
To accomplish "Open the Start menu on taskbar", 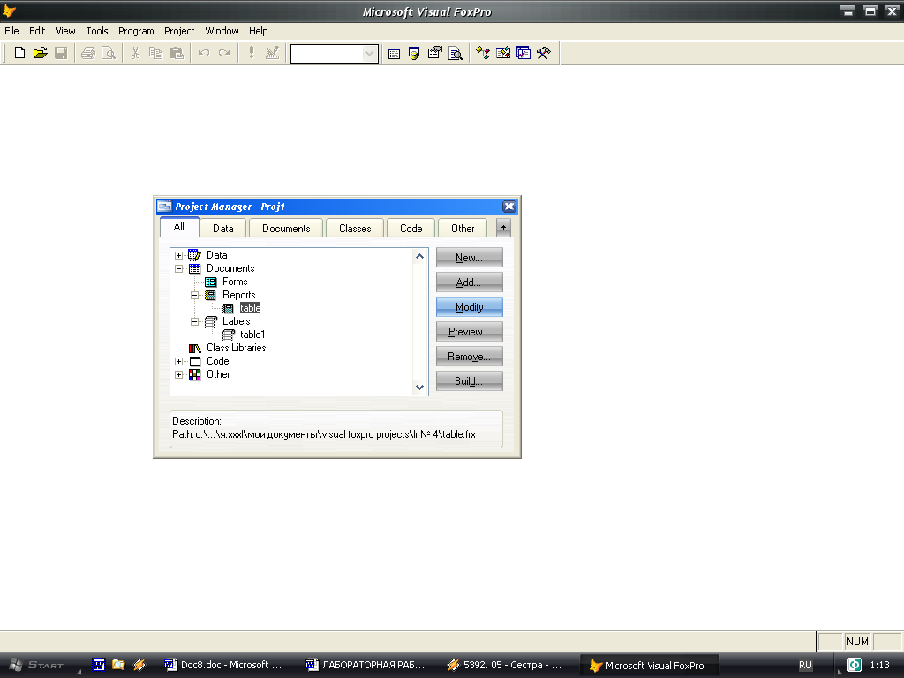I will point(37,666).
